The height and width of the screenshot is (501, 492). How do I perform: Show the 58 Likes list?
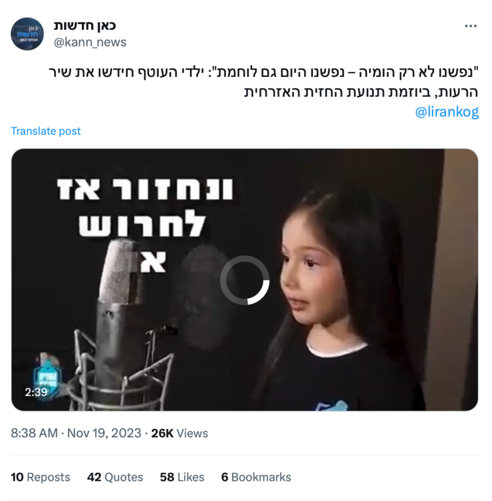point(182,477)
